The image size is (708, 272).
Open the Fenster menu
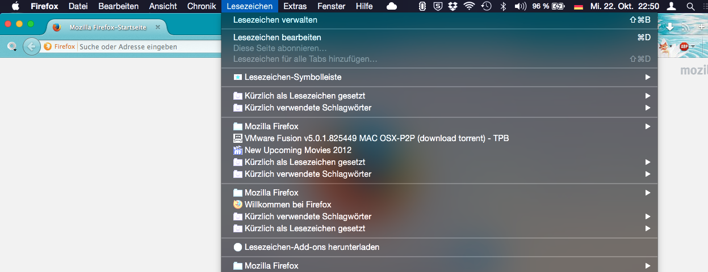click(332, 6)
